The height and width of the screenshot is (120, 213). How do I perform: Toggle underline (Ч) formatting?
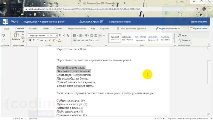[38, 40]
